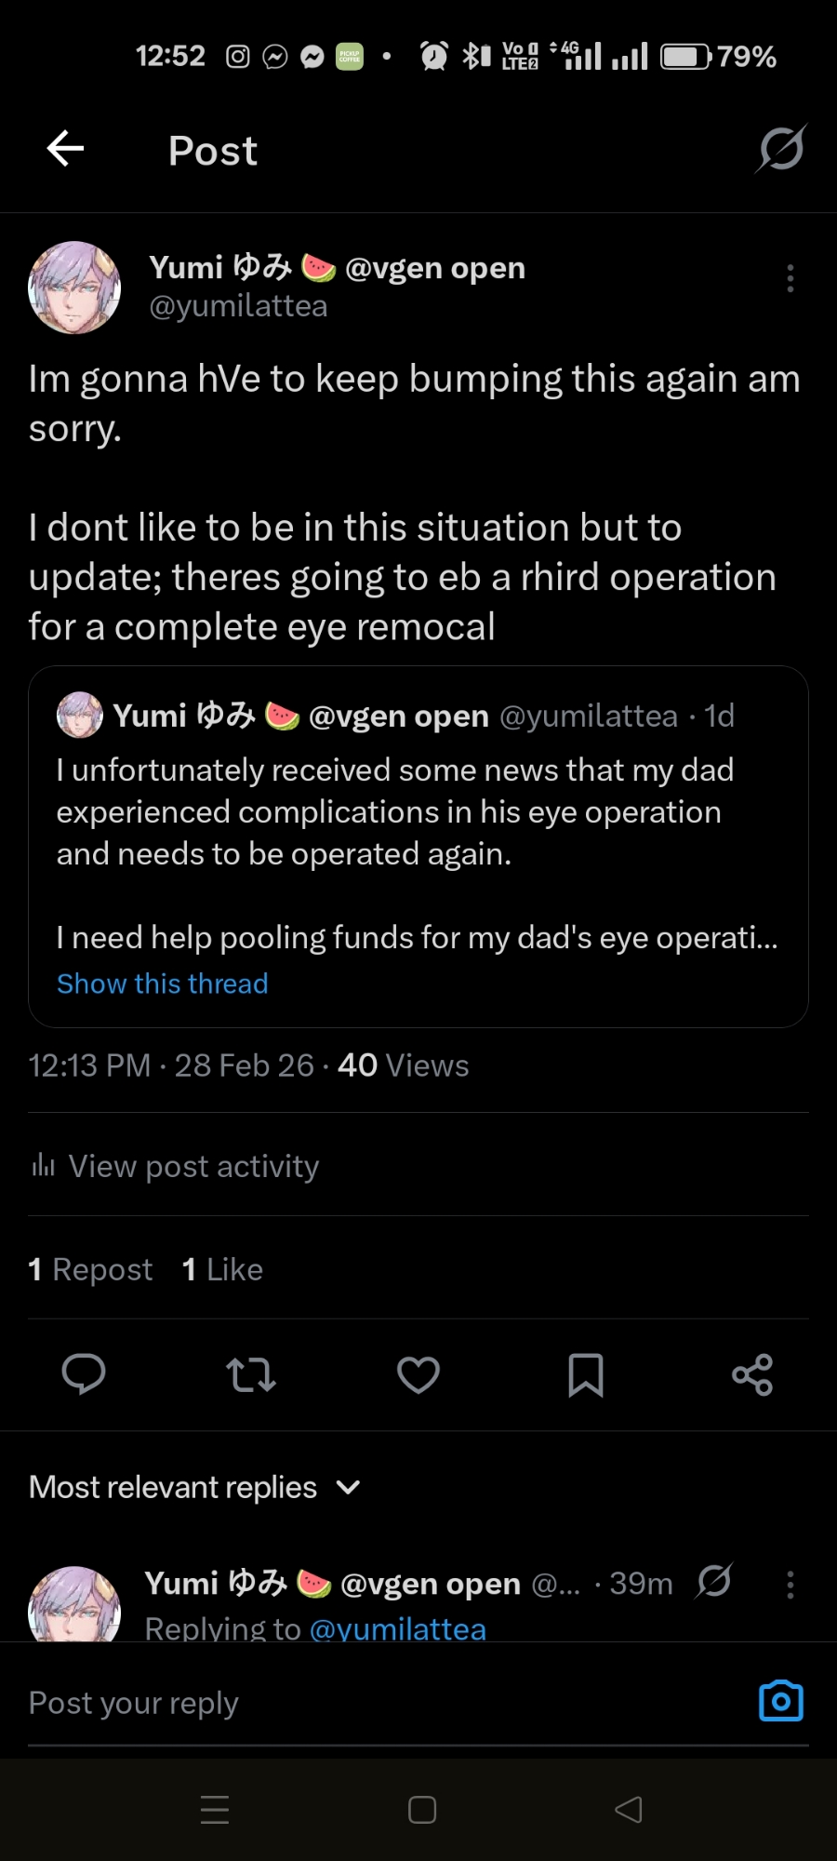View the 1 Like list

click(223, 1269)
